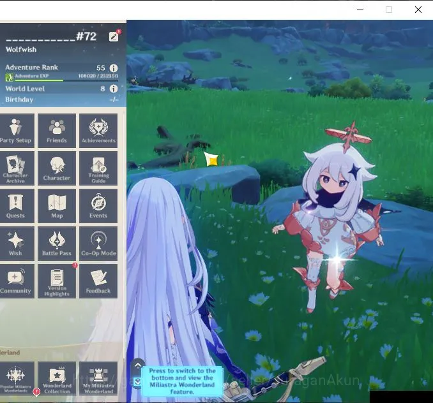433x403 pixels.
Task: Click the up chevron above the tooltip
Action: click(138, 365)
